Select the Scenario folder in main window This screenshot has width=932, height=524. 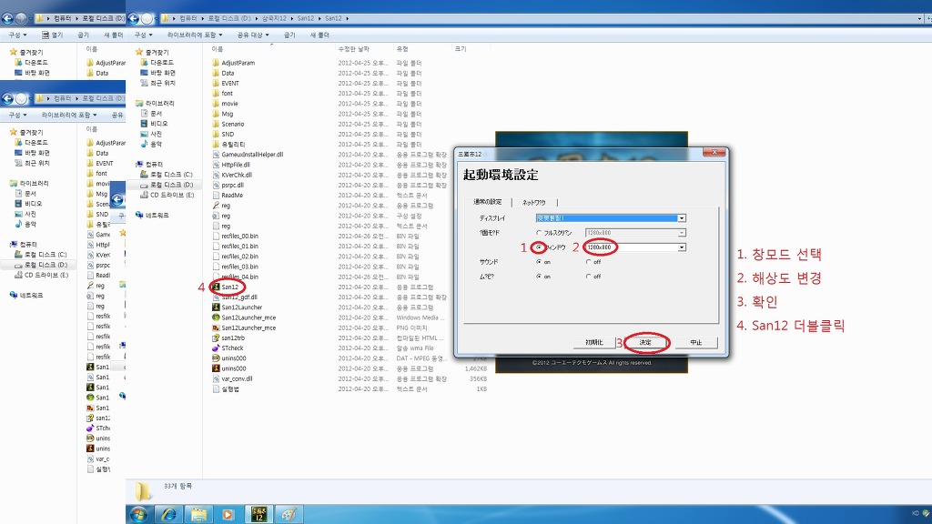[232, 124]
